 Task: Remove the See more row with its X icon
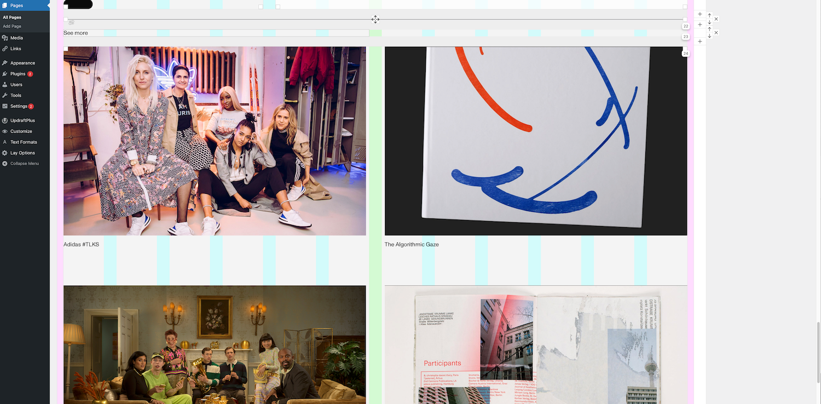[x=716, y=33]
